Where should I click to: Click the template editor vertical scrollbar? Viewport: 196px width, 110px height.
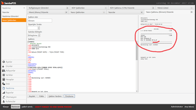point(137,67)
